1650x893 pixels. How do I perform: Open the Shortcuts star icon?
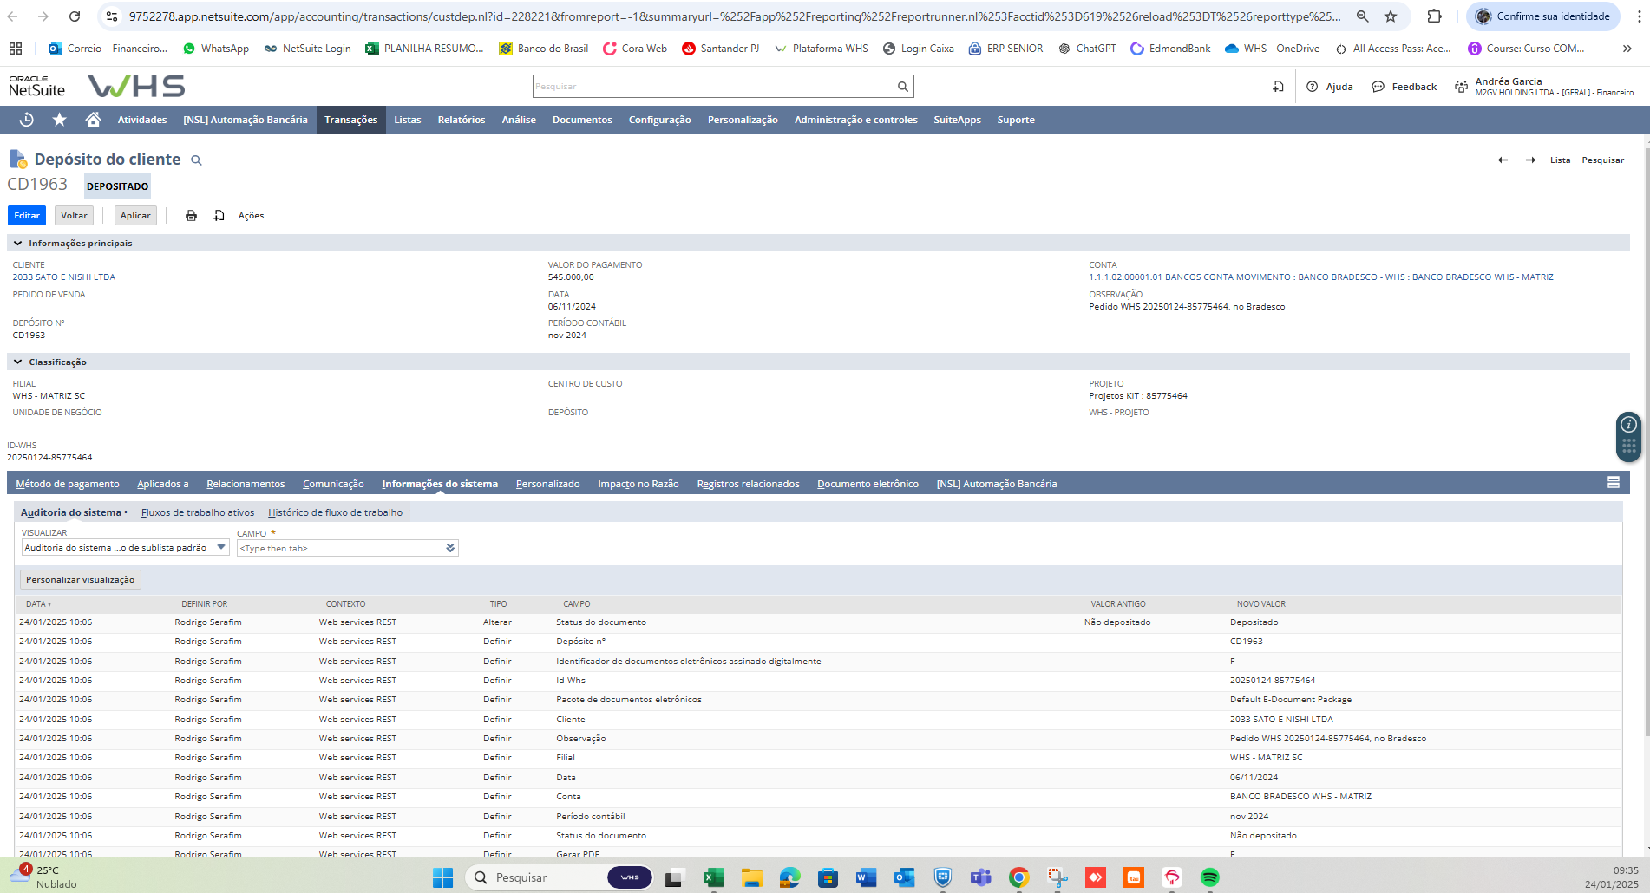coord(59,120)
